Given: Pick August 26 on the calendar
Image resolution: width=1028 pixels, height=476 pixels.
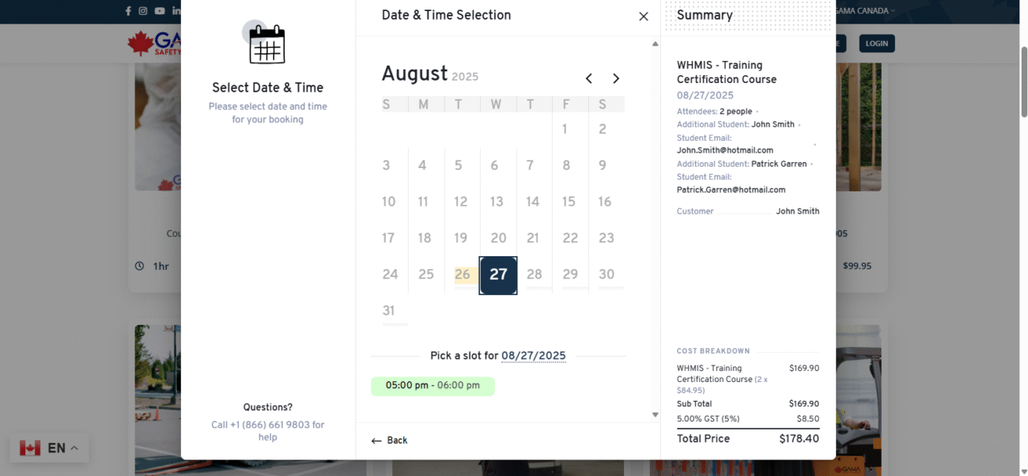Looking at the screenshot, I should click(463, 274).
